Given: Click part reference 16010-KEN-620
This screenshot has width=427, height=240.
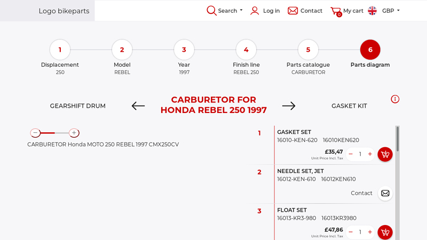Looking at the screenshot, I should 297,140.
